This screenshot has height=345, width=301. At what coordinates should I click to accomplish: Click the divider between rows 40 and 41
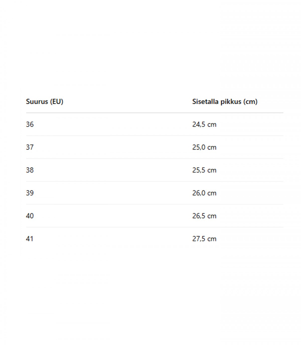coord(155,227)
